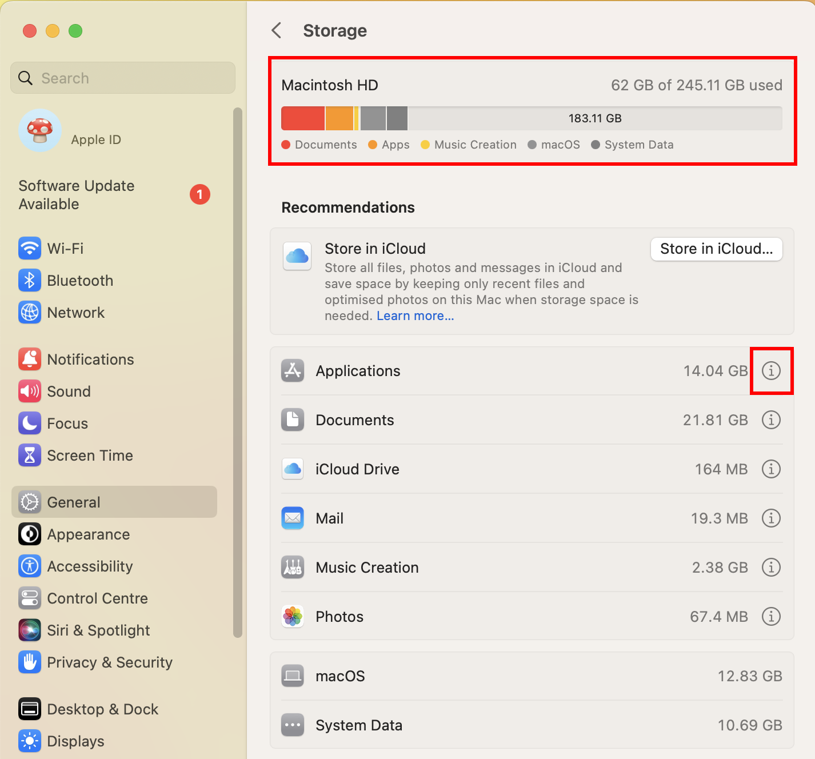815x759 pixels.
Task: Click the red Documents storage bar segment
Action: [303, 118]
